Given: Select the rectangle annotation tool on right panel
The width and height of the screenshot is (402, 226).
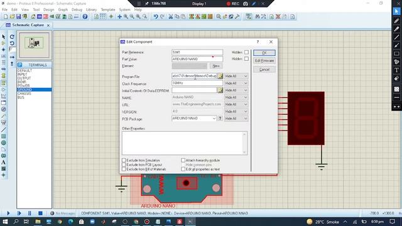Looking at the screenshot, I should (x=396, y=53).
